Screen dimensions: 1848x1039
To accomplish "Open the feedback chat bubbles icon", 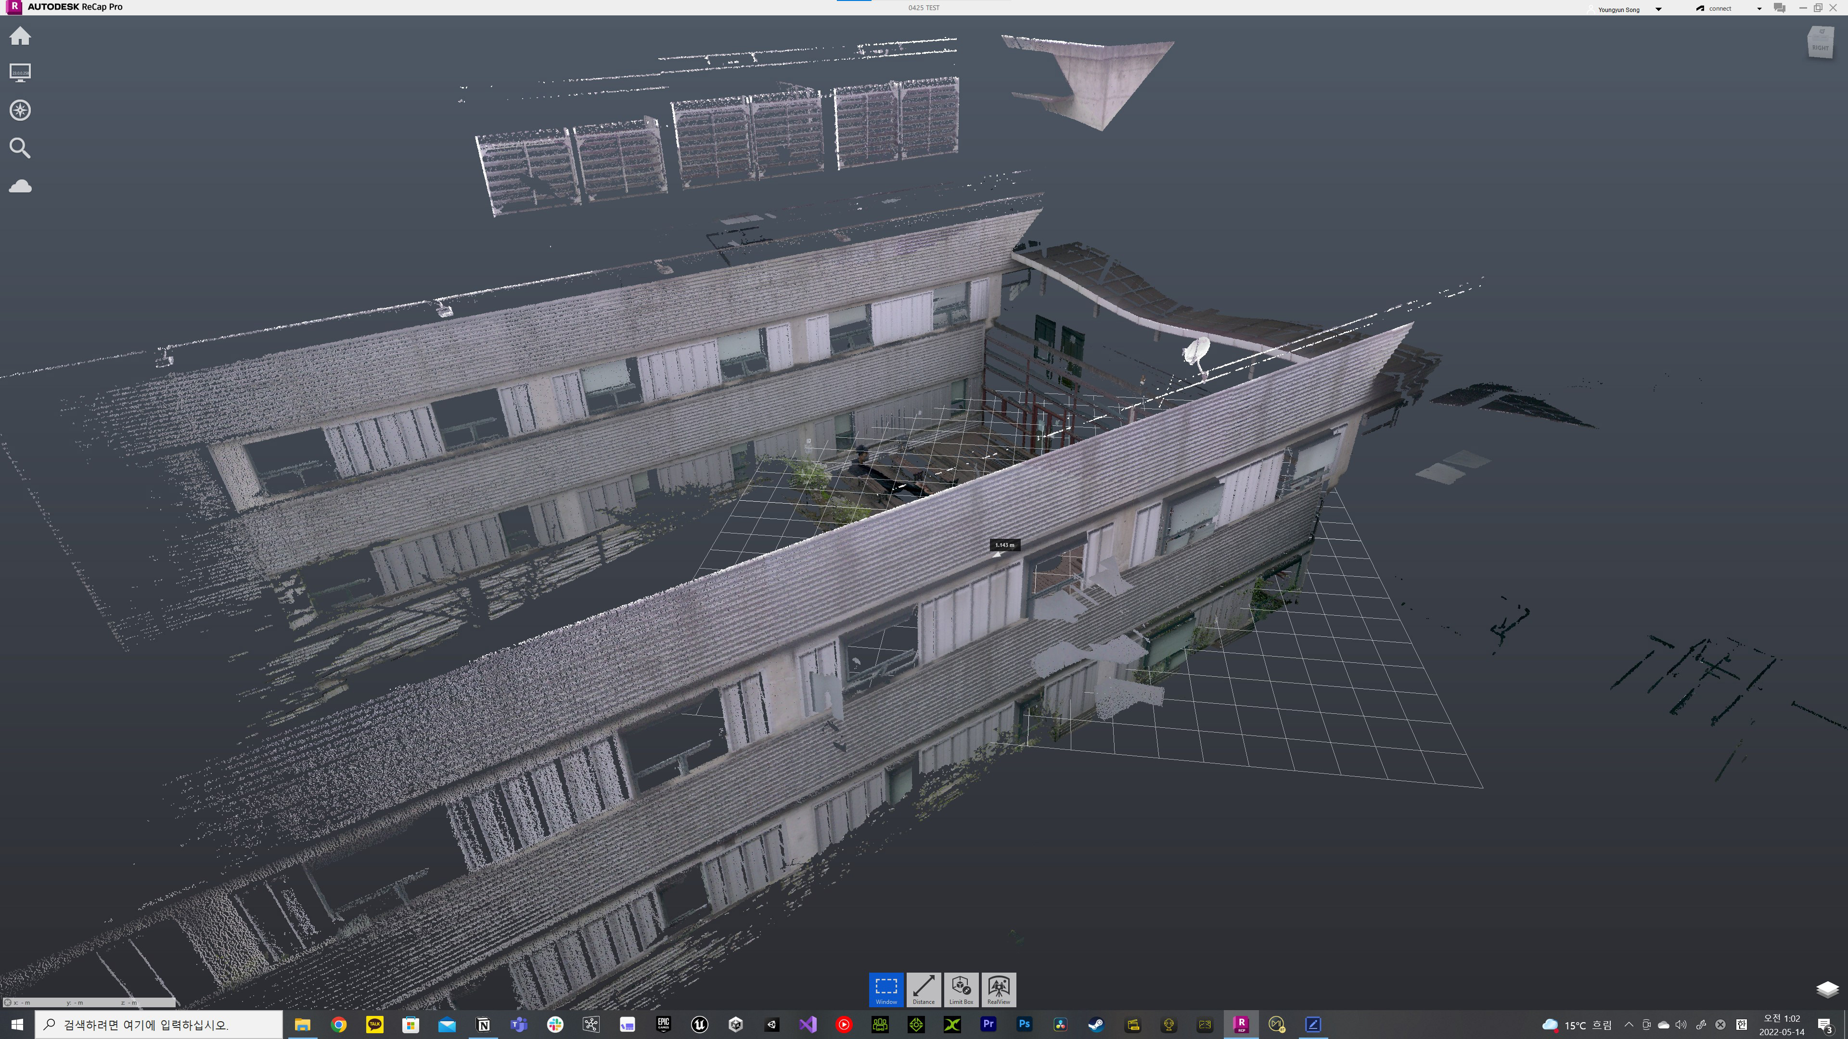I will tap(1780, 8).
